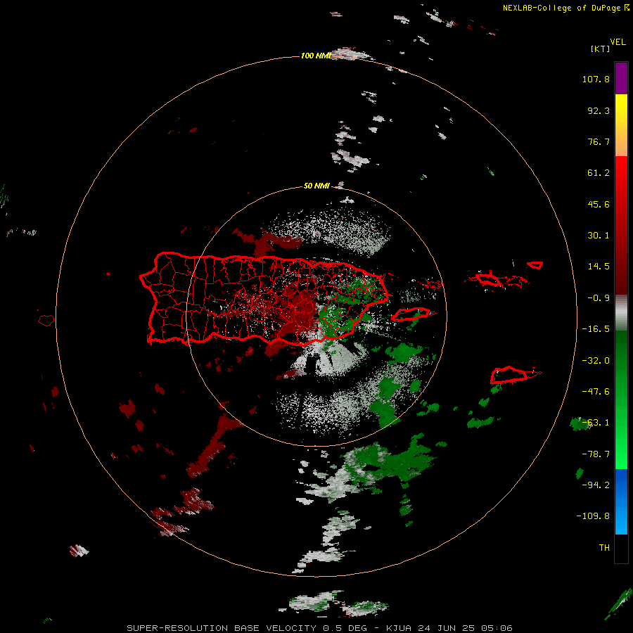Click the 76.7 legend value
This screenshot has height=633, width=633.
(x=599, y=141)
